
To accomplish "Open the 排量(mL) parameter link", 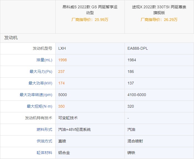I will (x=44, y=60).
